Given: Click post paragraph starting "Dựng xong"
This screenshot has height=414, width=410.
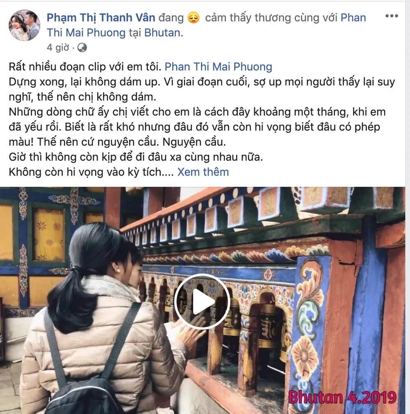Looking at the screenshot, I should [x=202, y=90].
